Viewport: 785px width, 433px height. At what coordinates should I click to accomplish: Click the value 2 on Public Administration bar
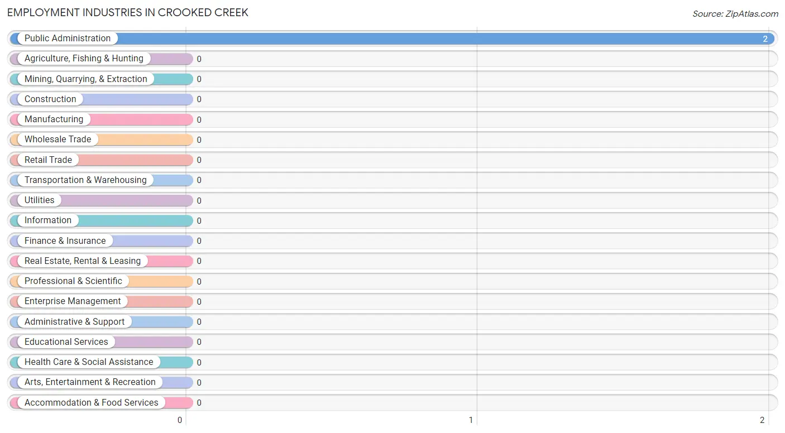[x=765, y=39]
